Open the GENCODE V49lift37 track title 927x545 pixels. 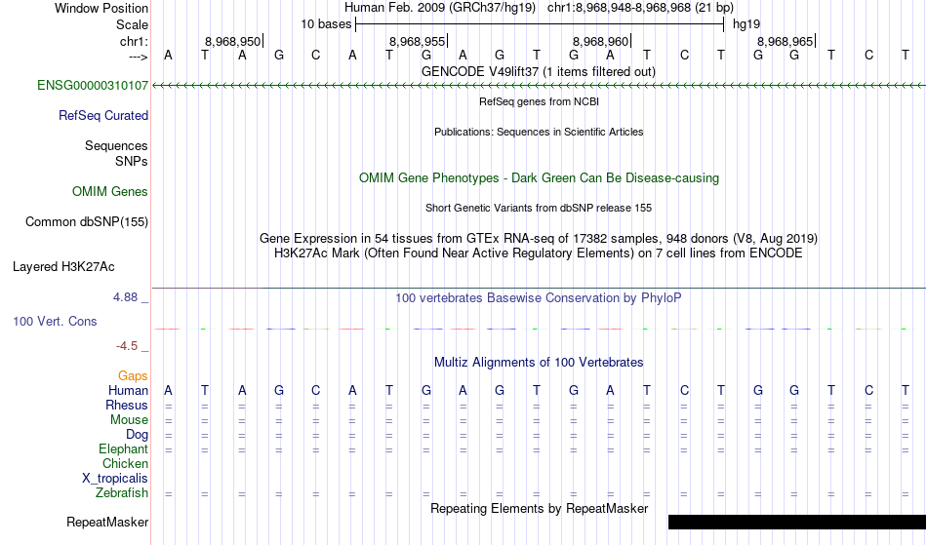tap(539, 72)
